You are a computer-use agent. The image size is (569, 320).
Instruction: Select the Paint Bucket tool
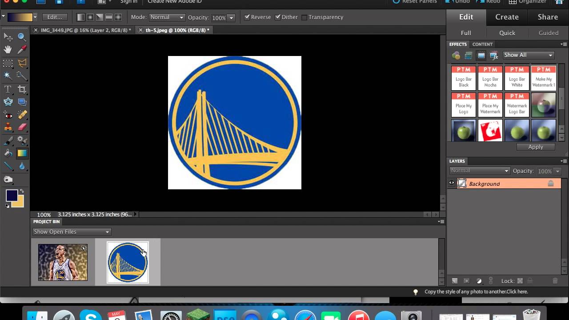(8, 153)
